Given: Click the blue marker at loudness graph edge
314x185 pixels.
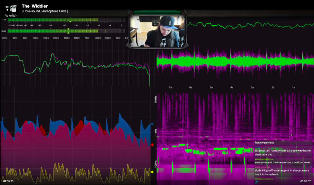Looking at the screenshot, I should click(152, 124).
